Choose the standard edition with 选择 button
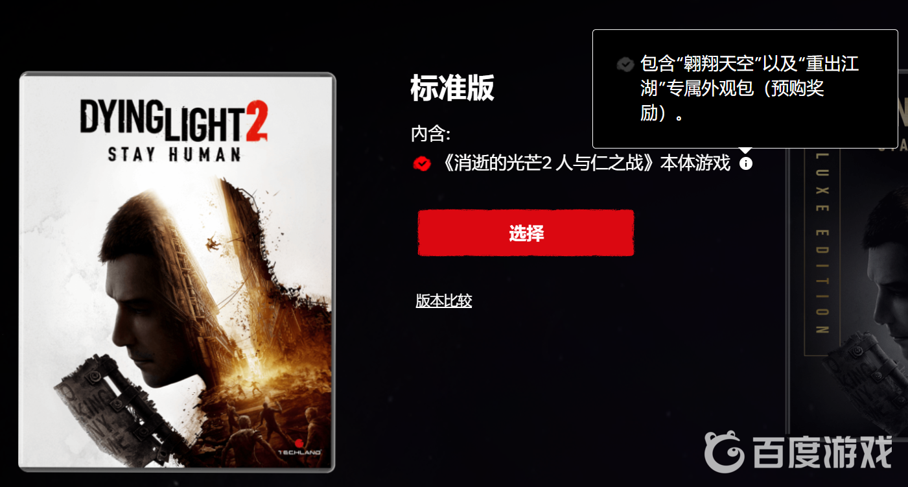908x487 pixels. click(x=526, y=233)
